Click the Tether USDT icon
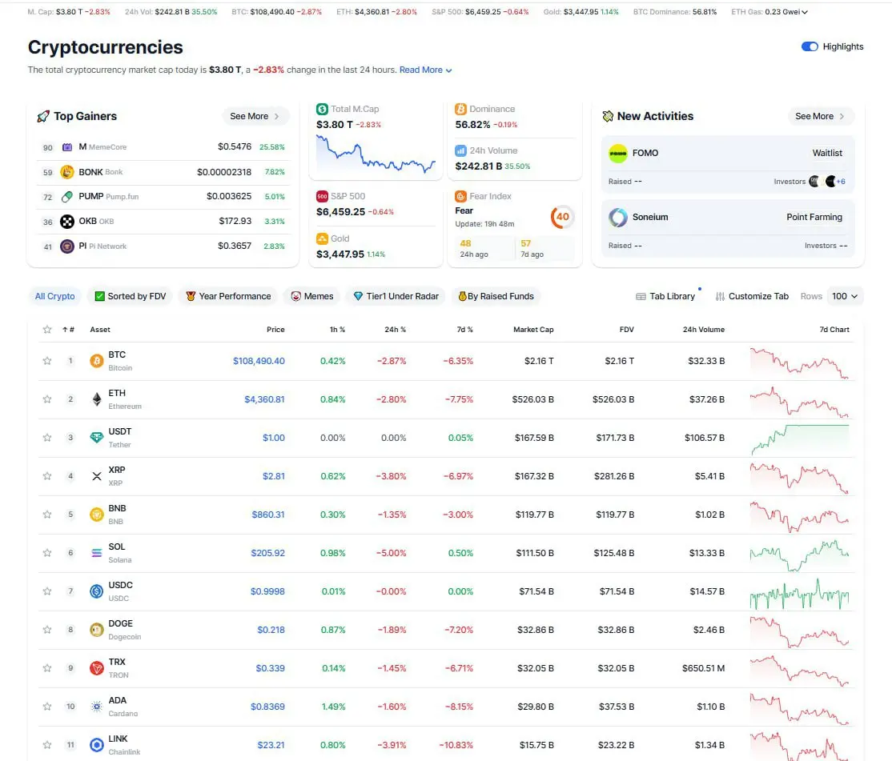892x761 pixels. click(x=97, y=438)
